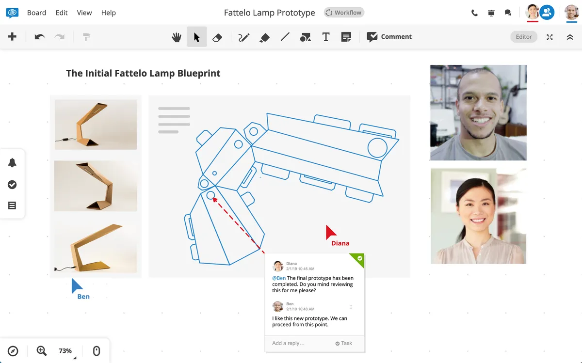
Task: Open the View menu
Action: tap(84, 13)
